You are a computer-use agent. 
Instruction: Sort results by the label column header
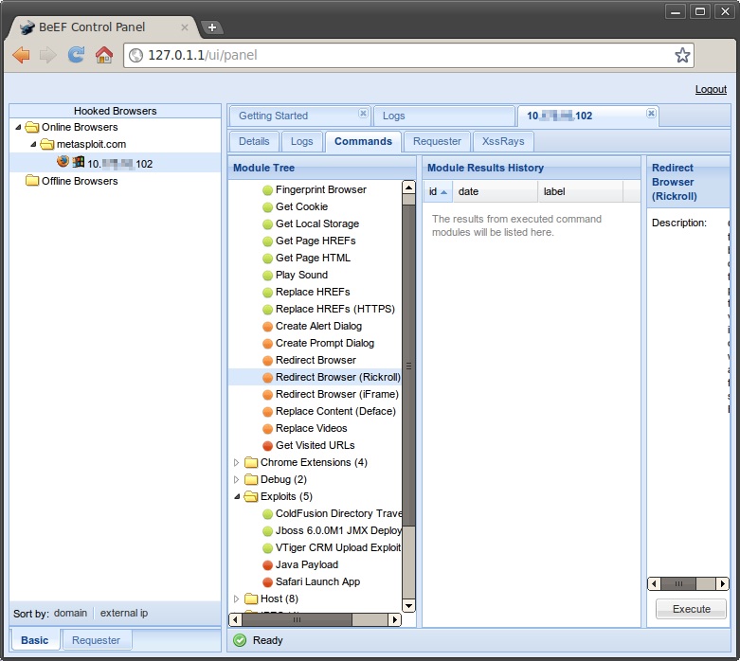[580, 191]
